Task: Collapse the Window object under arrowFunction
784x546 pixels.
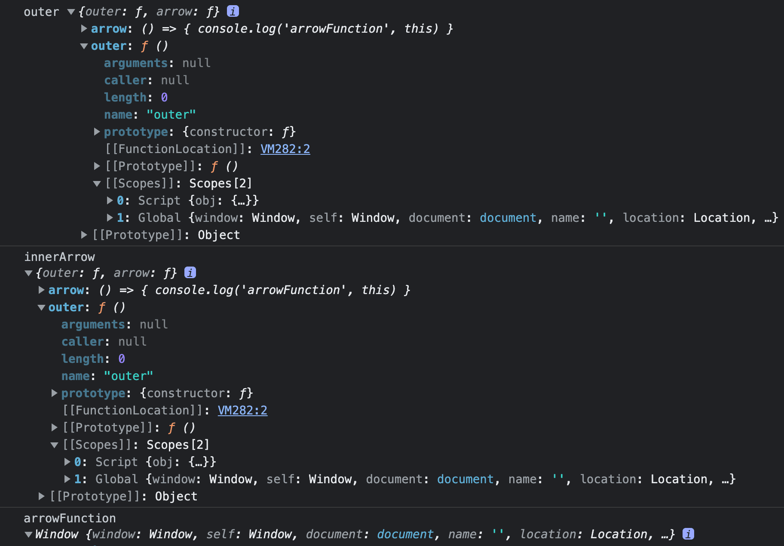Action: tap(29, 534)
